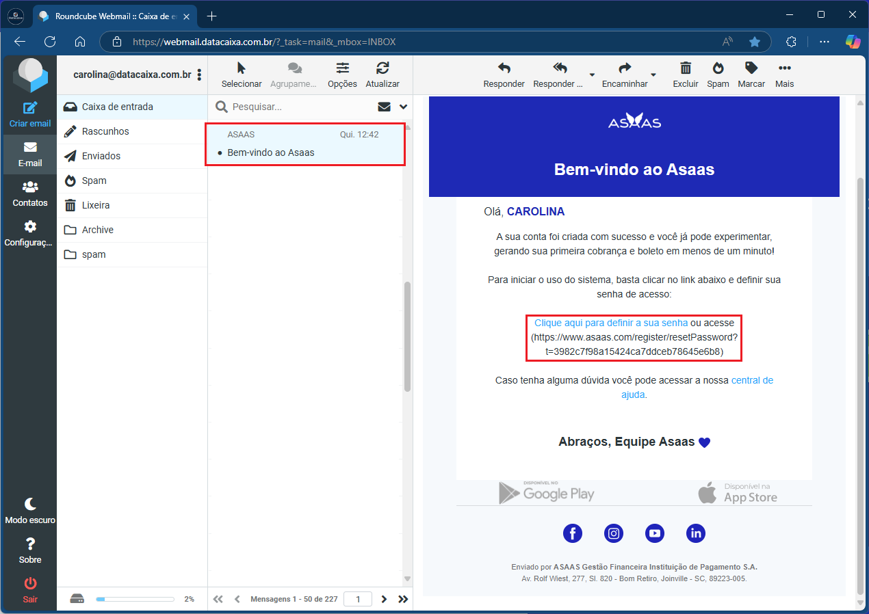Click the message pane vertical scrollbar
The image size is (869, 614).
[860, 342]
